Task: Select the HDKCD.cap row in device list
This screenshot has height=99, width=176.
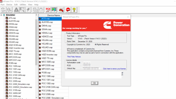Action: pos(50,37)
